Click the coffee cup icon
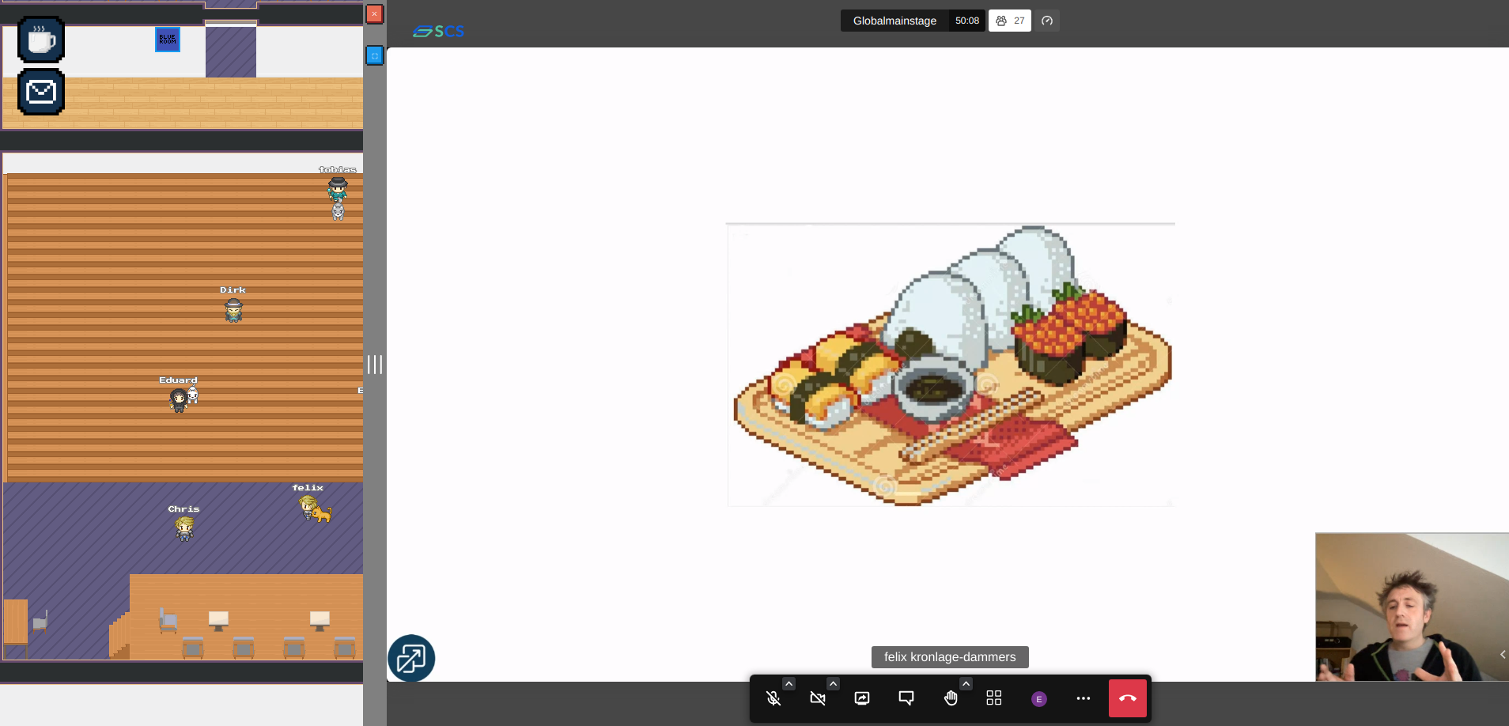This screenshot has height=726, width=1509. [41, 40]
